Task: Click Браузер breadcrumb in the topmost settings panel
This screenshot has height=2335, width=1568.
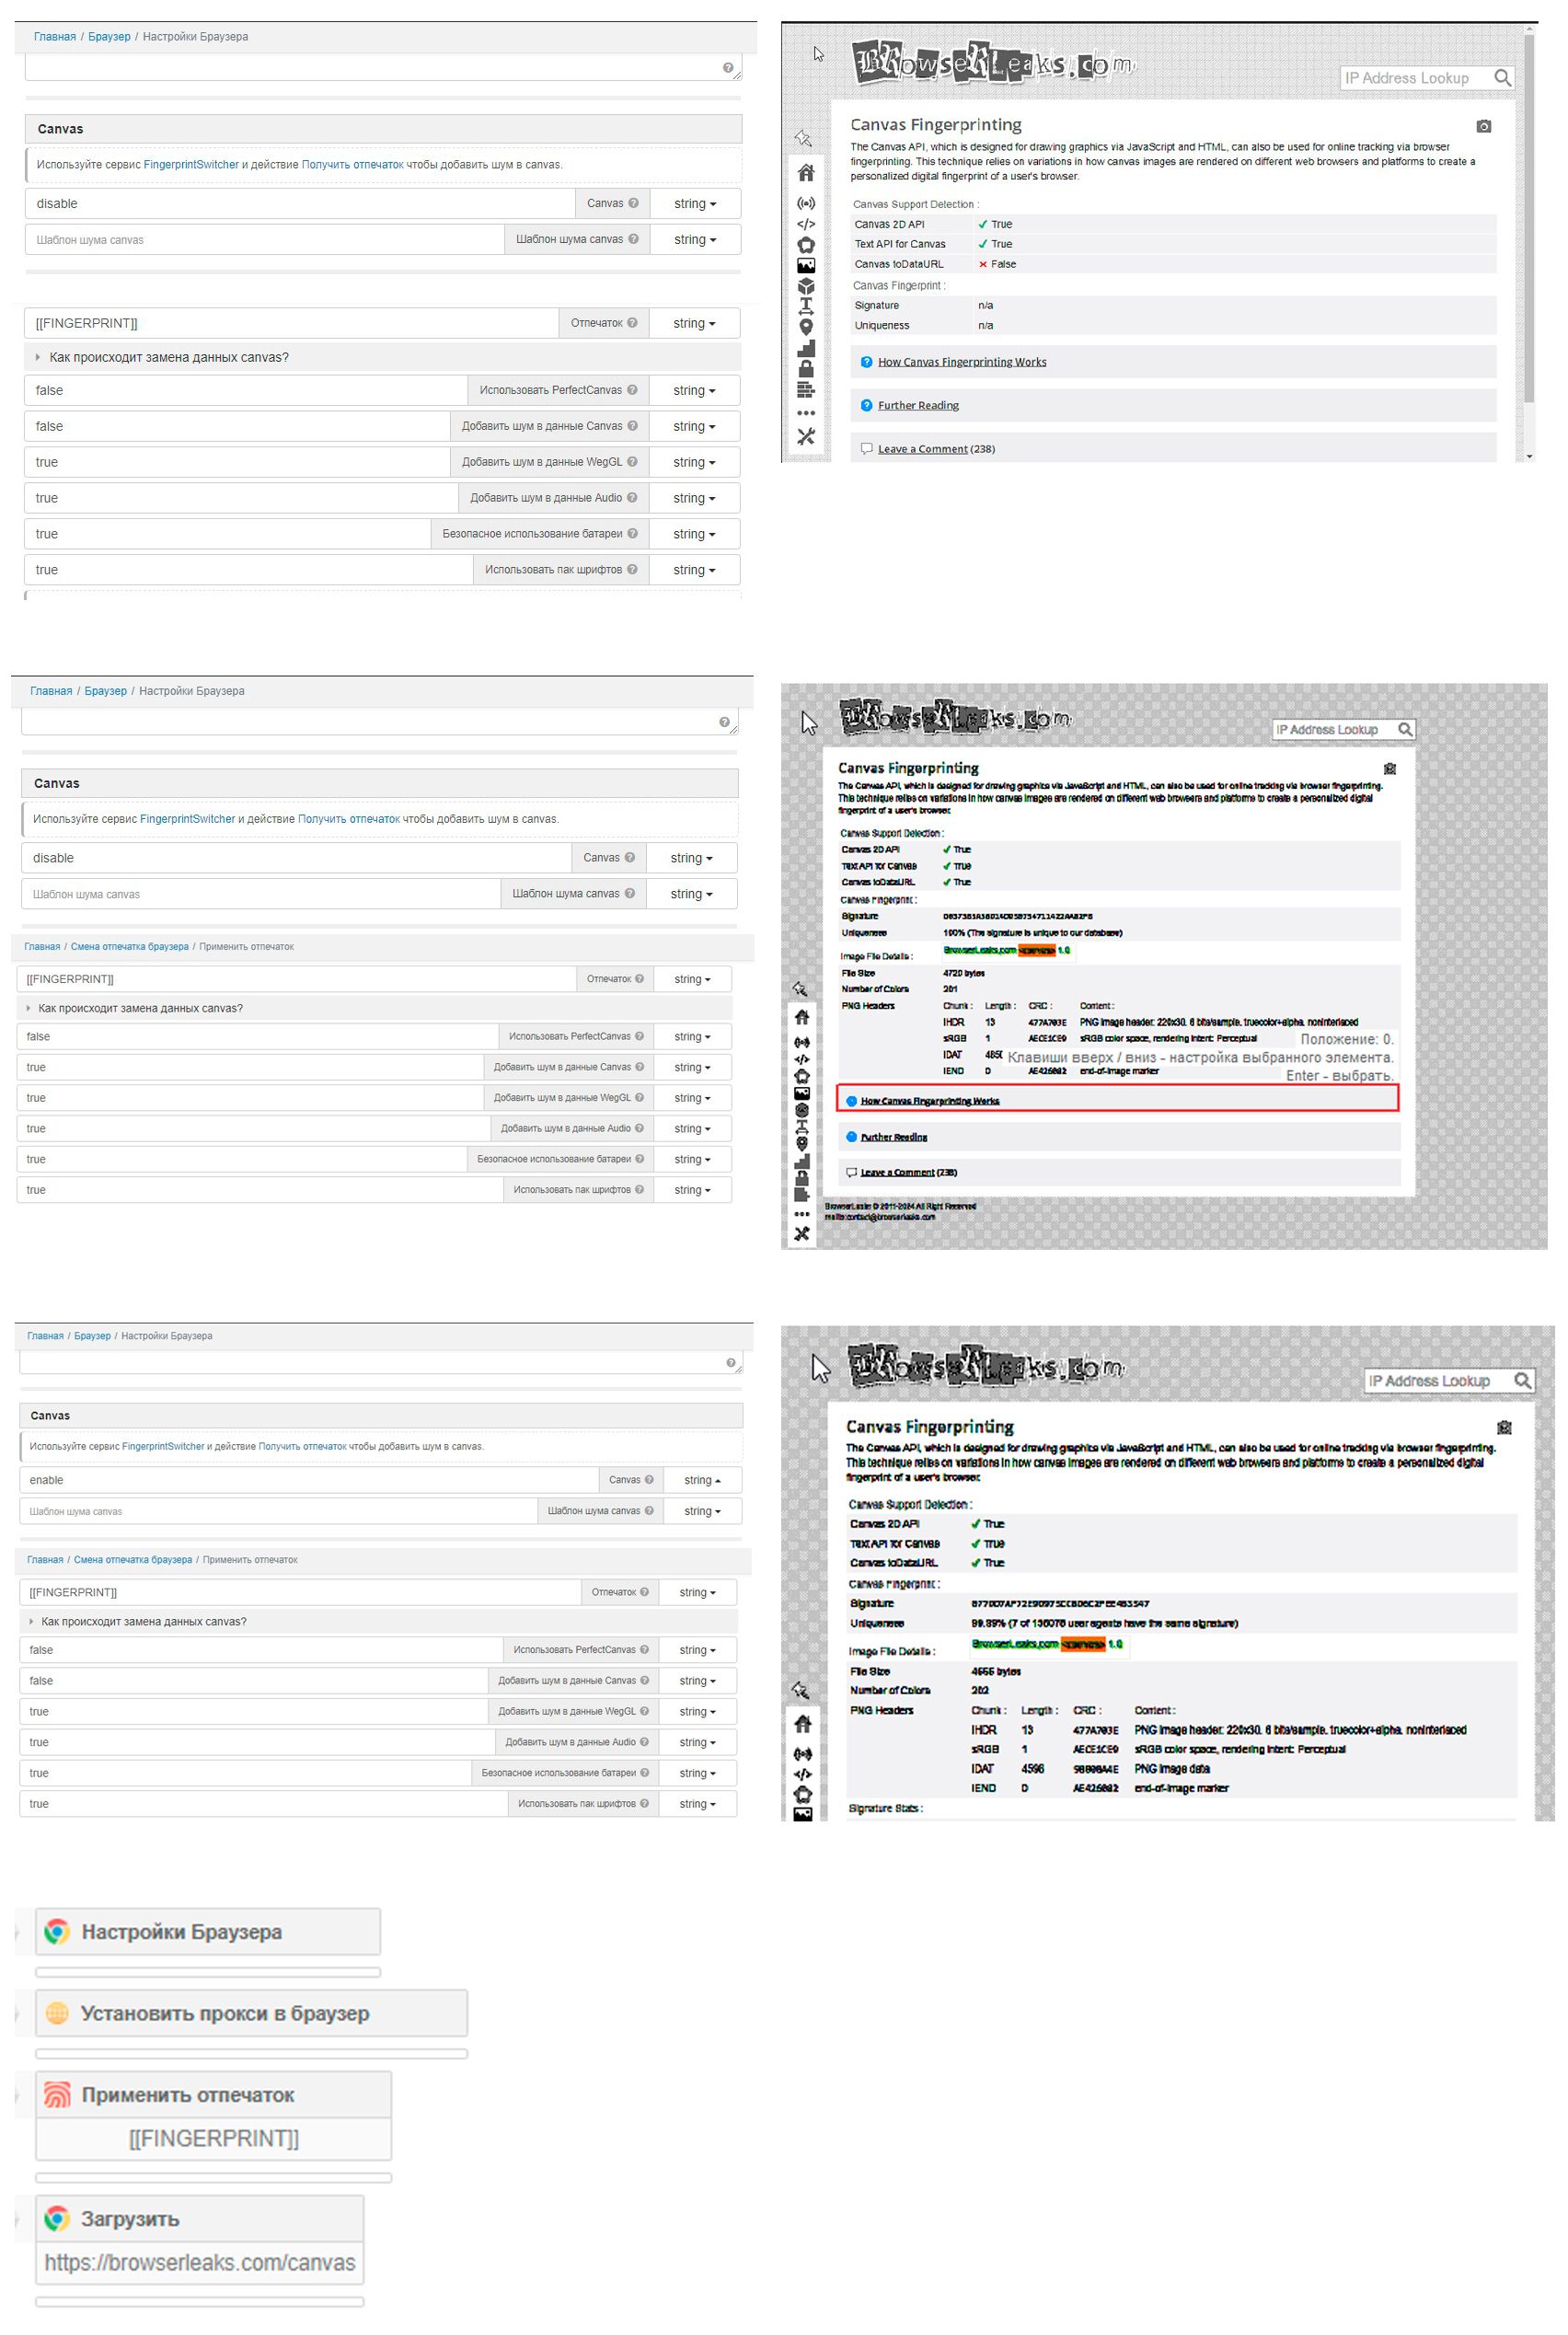Action: [x=109, y=37]
